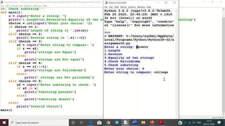Click 'Ln: 6 Col: 97' status bar
The image size is (225, 126).
(x=218, y=118)
